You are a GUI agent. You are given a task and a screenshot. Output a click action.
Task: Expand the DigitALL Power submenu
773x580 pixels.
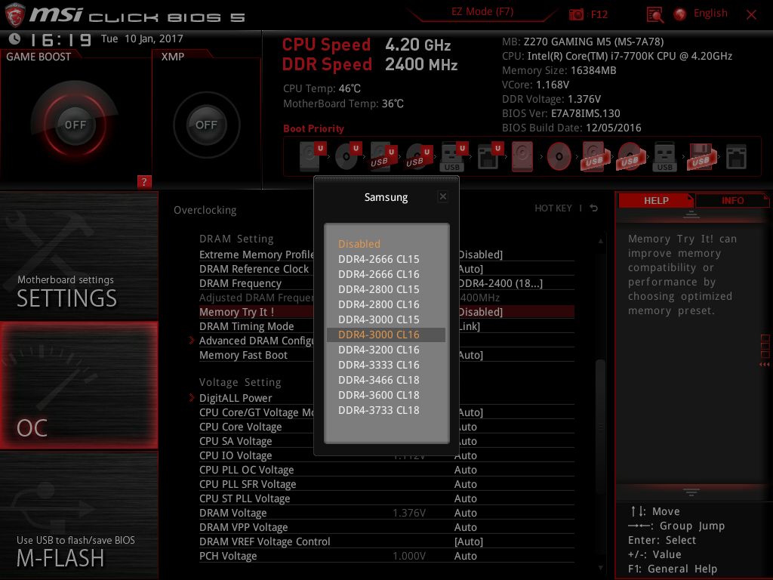click(x=236, y=398)
